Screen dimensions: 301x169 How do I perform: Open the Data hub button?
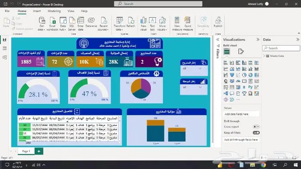tap(63, 24)
